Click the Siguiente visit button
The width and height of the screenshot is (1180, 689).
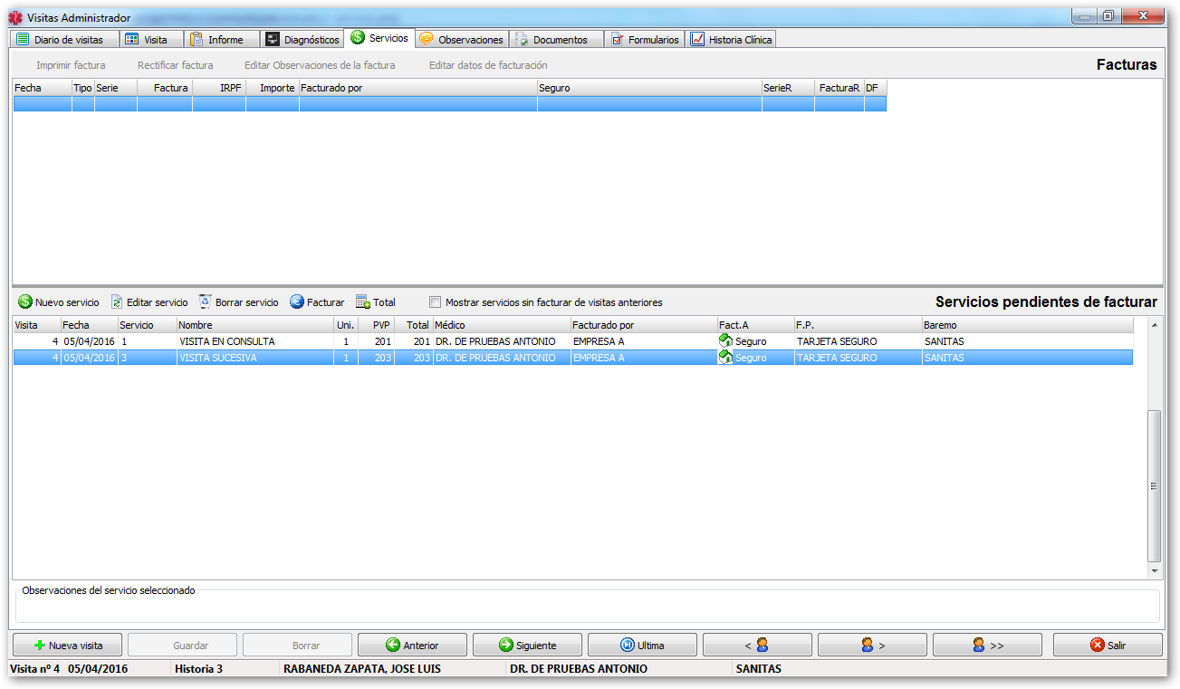pyautogui.click(x=527, y=646)
